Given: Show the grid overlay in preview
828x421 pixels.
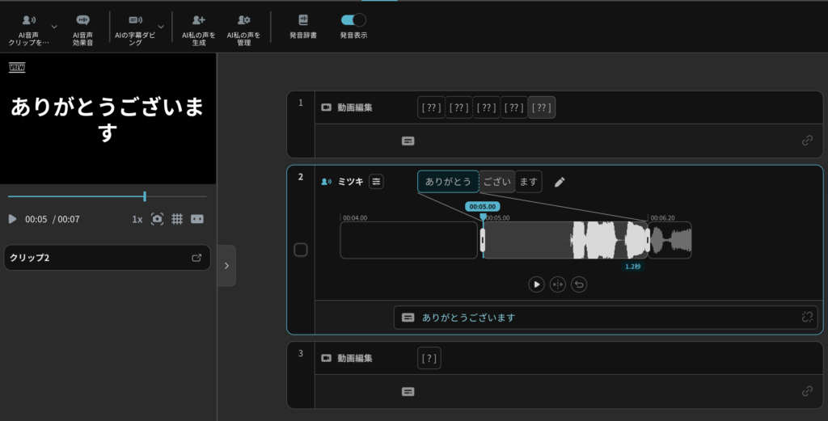Looking at the screenshot, I should 177,219.
